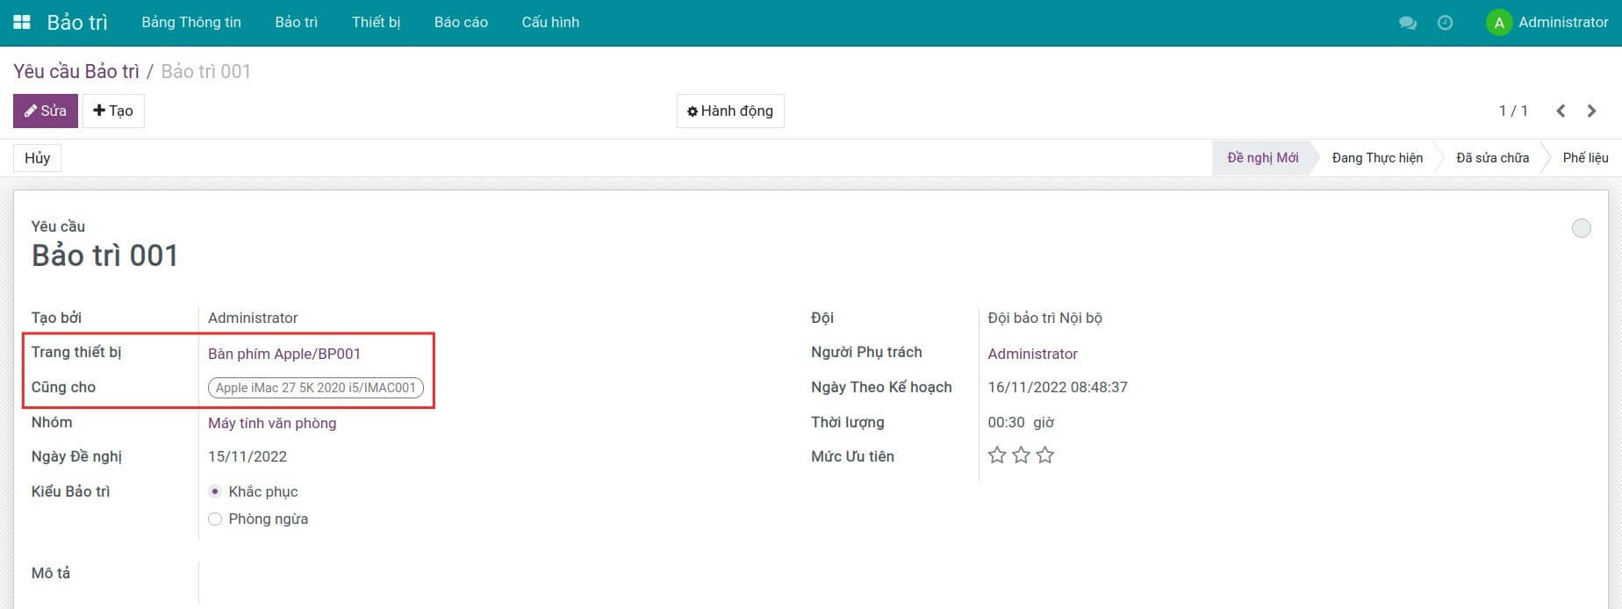The width and height of the screenshot is (1622, 609).
Task: Set priority to second star
Action: 1021,455
